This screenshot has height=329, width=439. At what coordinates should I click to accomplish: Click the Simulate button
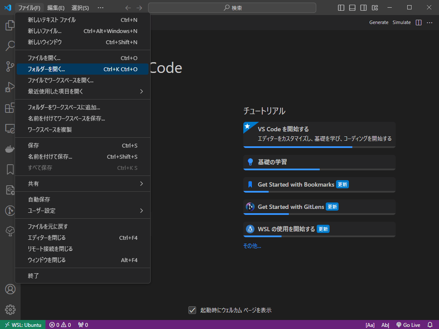pyautogui.click(x=402, y=22)
